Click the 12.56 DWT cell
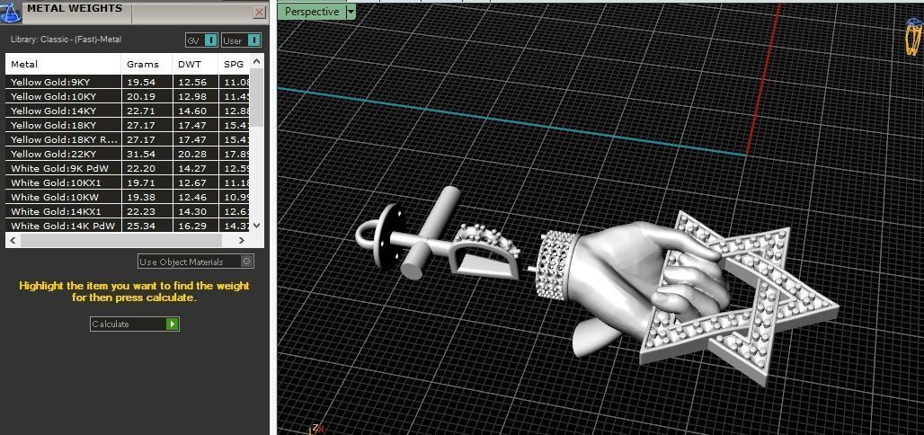The height and width of the screenshot is (435, 924). pyautogui.click(x=196, y=82)
